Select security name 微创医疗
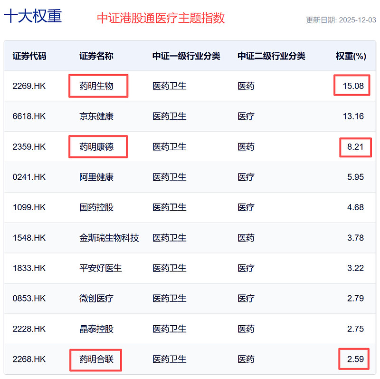The height and width of the screenshot is (379, 380). (x=96, y=298)
